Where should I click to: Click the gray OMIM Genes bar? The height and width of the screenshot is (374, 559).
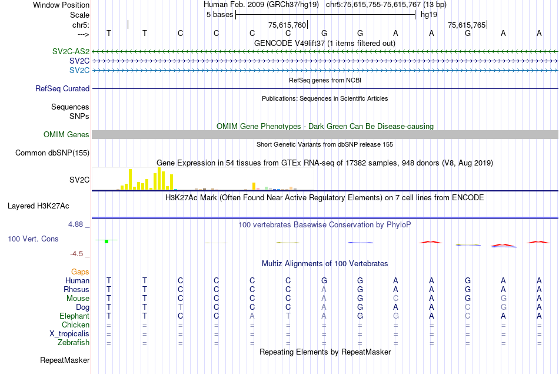pyautogui.click(x=325, y=134)
